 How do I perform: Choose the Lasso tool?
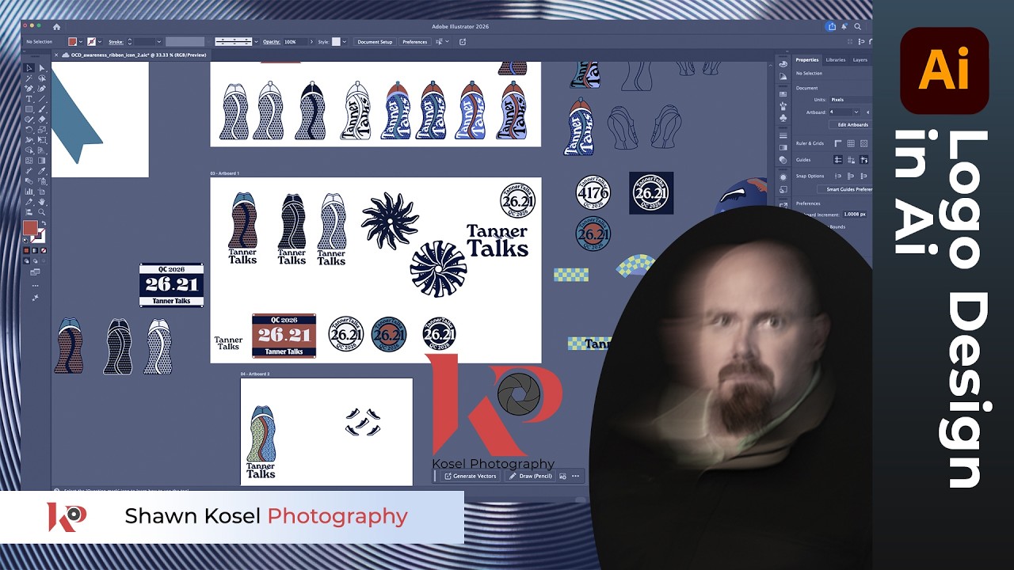coord(42,78)
